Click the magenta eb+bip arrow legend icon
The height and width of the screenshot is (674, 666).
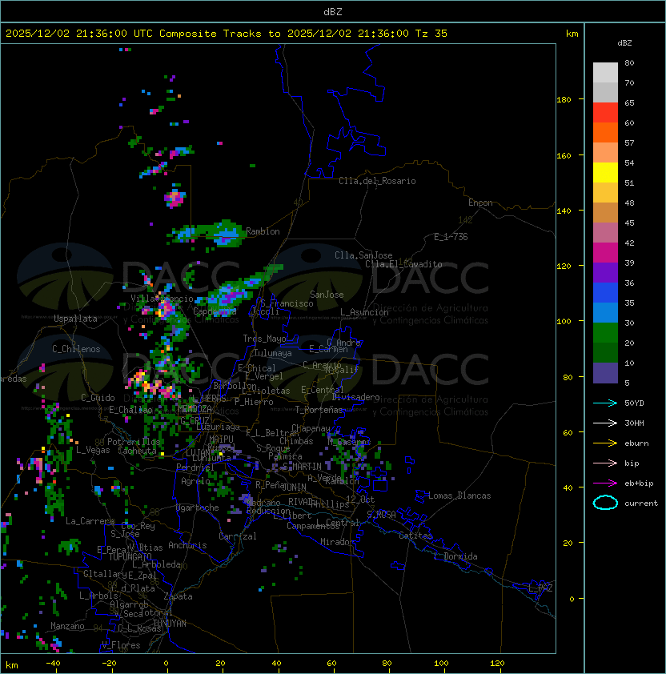pos(605,483)
